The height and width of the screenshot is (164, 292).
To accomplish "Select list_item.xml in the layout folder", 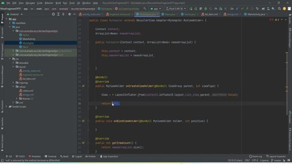I will tap(29, 79).
